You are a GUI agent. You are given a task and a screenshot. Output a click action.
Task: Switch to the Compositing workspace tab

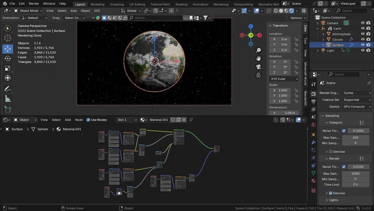243,4
